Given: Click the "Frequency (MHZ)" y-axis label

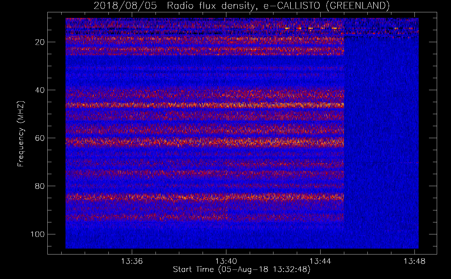Looking at the screenshot, I should (x=21, y=134).
